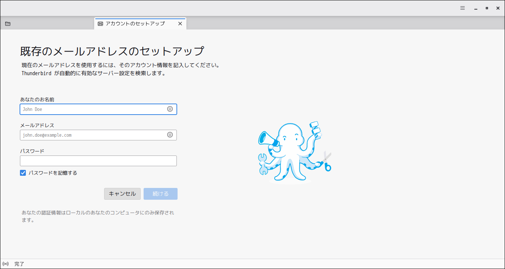Click the 既存のメールアドレスのセットアップ heading
Viewport: 505px width, 269px height.
112,51
